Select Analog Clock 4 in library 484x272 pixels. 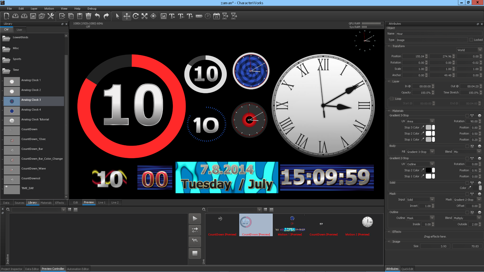tap(31, 110)
